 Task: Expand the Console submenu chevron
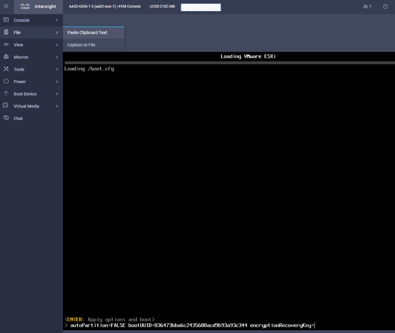pos(57,20)
